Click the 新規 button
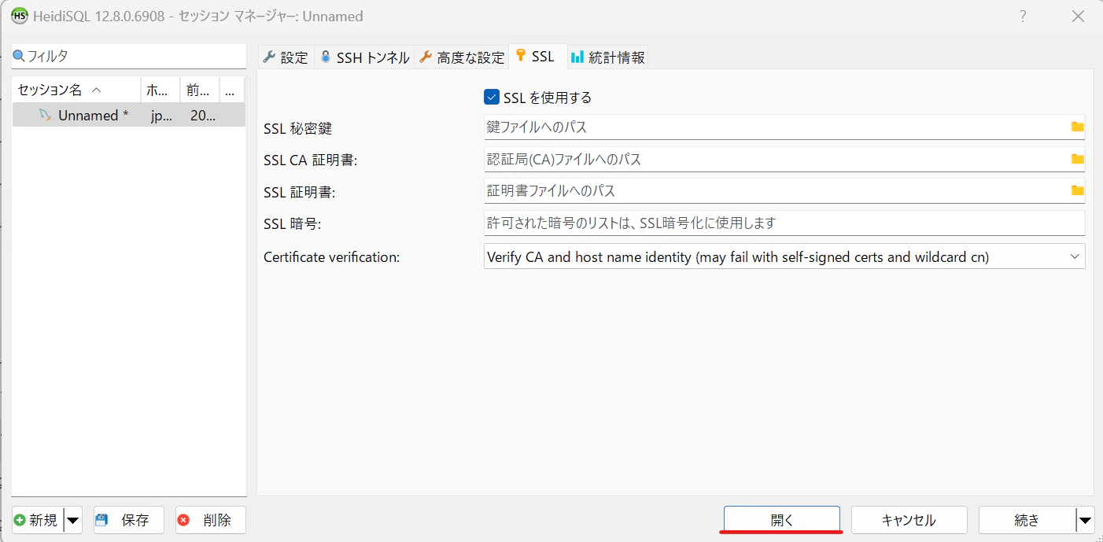 coord(38,520)
